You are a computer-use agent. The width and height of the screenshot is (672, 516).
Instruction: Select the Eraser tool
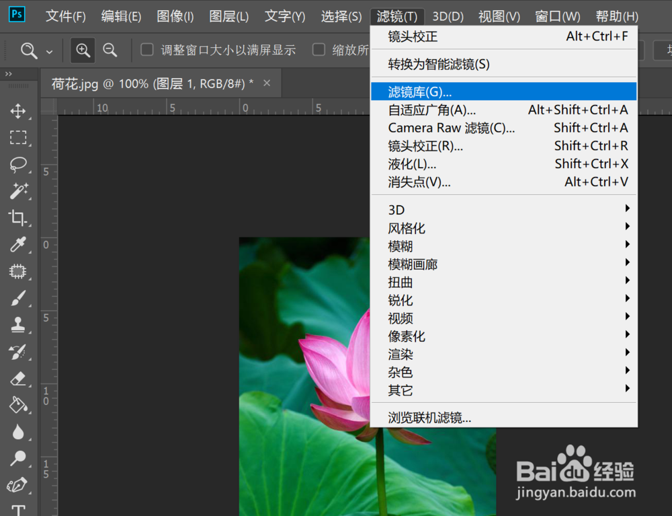coord(19,379)
